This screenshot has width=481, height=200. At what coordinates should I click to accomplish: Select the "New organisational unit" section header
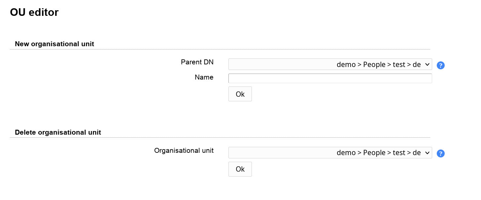[x=54, y=44]
